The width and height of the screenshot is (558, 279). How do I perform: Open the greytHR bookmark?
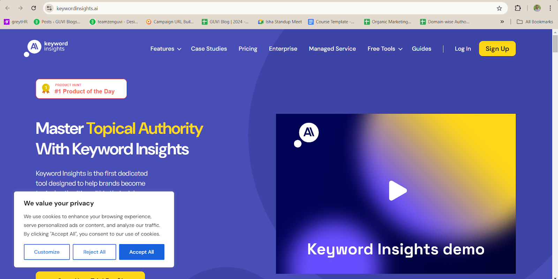point(16,22)
